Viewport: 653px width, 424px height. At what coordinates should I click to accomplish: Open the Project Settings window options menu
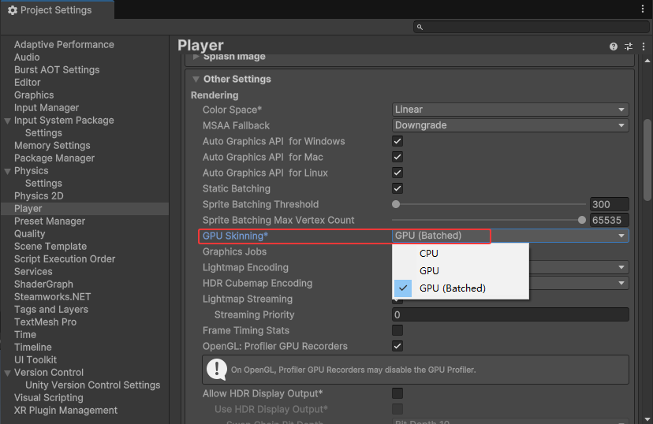[643, 9]
